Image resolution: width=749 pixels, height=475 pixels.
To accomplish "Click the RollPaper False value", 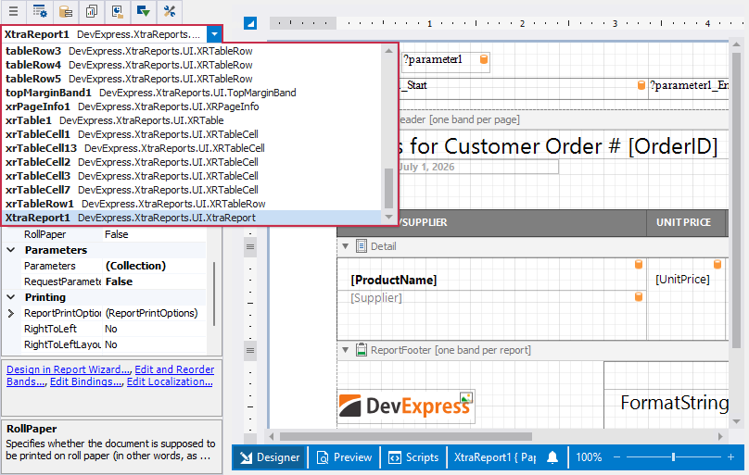I will coord(155,234).
